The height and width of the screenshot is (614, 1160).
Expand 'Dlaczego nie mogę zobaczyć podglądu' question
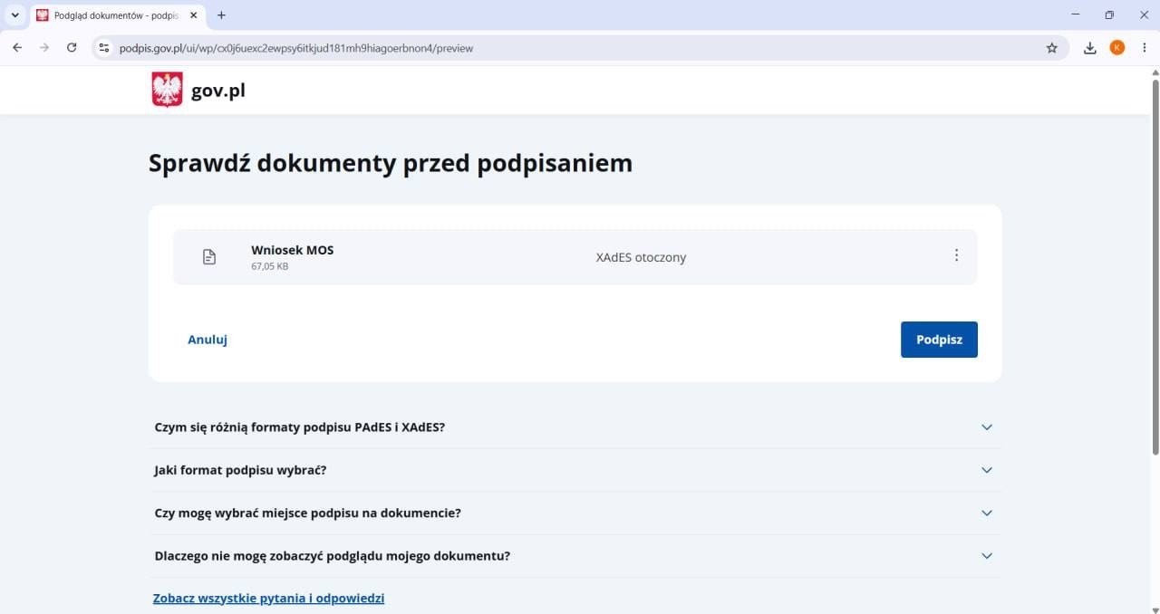[x=575, y=555]
